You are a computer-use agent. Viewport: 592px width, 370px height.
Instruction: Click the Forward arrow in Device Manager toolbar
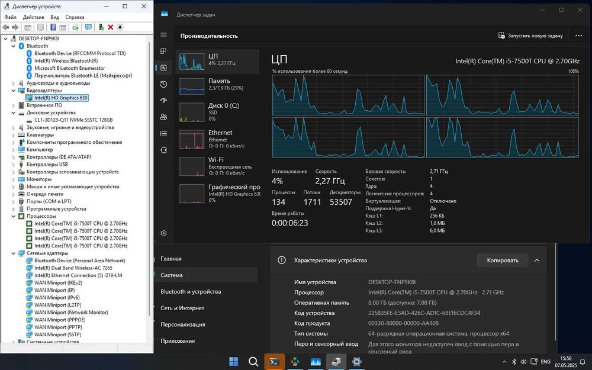[x=15, y=27]
